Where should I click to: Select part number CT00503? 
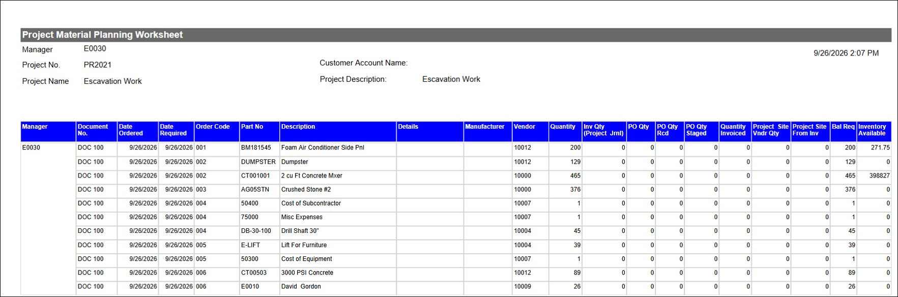tap(254, 273)
